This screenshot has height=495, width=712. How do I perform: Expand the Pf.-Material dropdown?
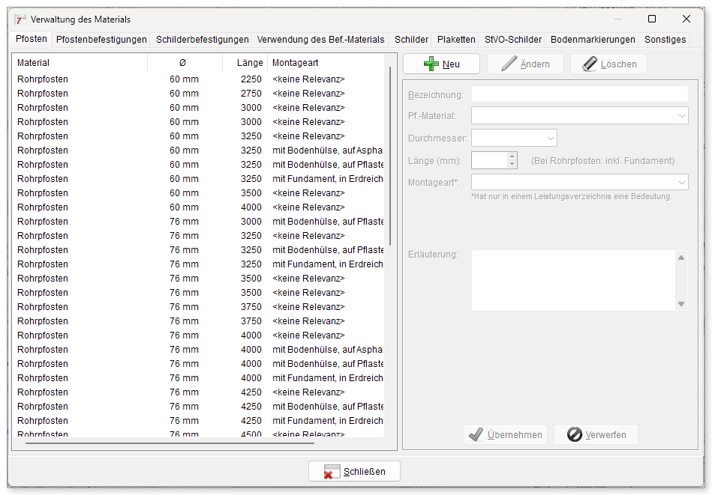point(681,115)
